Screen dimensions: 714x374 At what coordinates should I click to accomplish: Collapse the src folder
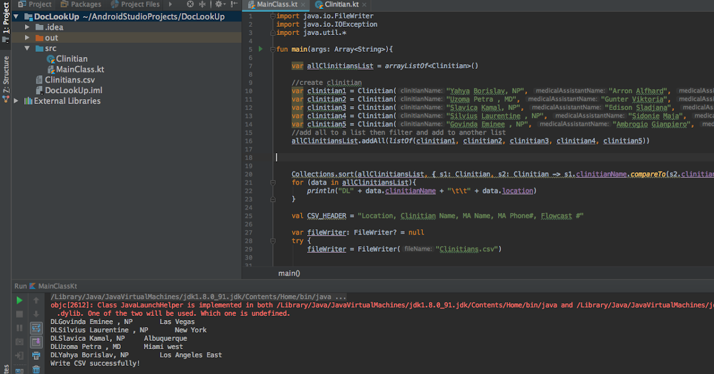coord(28,48)
